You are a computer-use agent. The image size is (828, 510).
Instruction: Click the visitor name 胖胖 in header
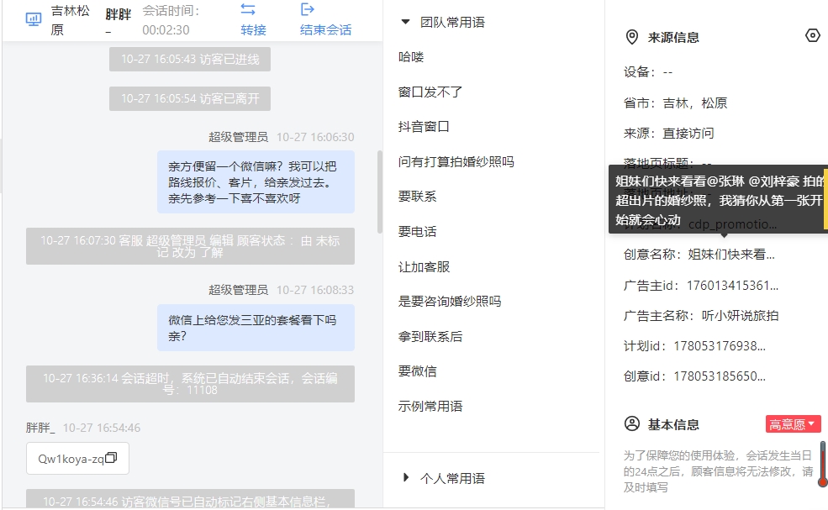118,14
